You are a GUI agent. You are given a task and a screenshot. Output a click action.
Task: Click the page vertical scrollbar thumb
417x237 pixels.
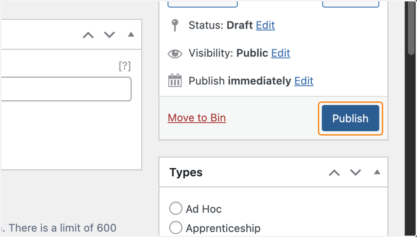tap(411, 28)
